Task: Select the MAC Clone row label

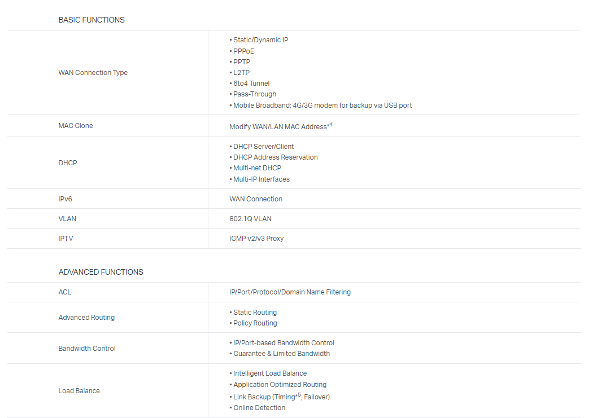Action: pyautogui.click(x=76, y=126)
